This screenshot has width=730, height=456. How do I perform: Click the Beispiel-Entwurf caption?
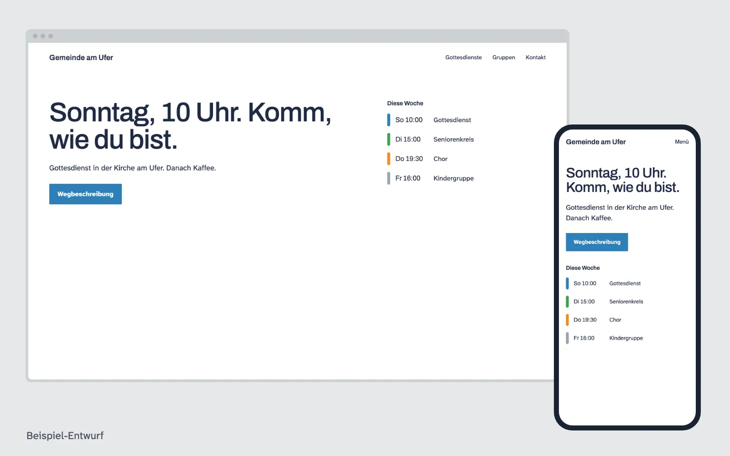(65, 435)
